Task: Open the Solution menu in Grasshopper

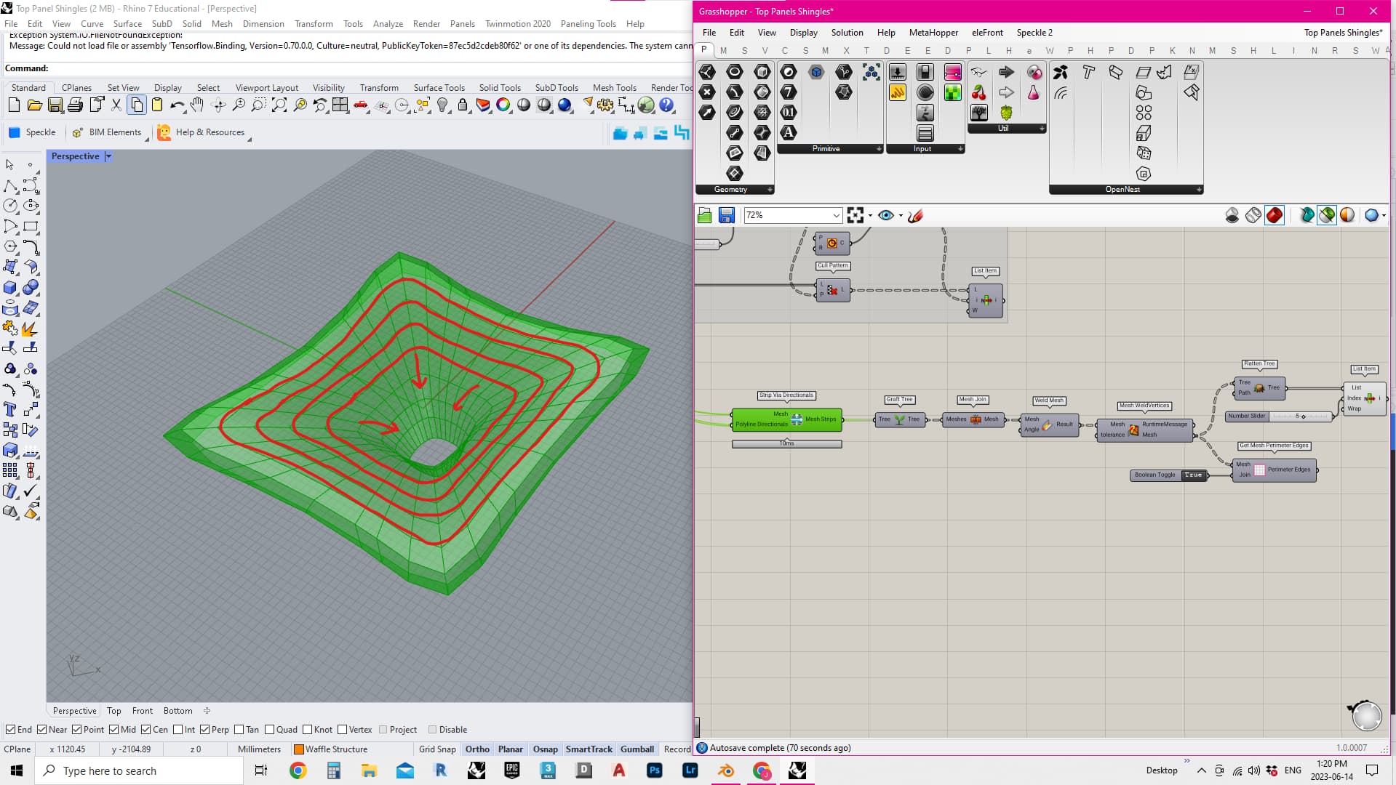Action: (x=847, y=33)
